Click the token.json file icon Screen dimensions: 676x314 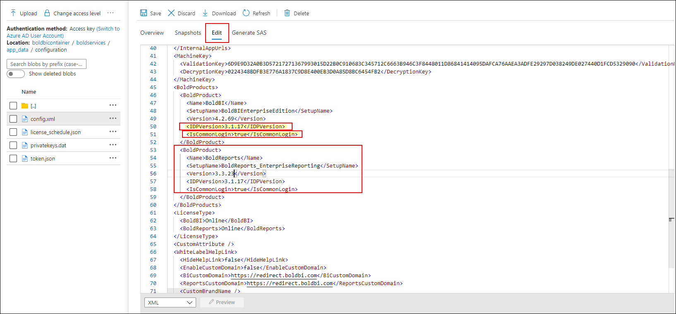coord(25,158)
